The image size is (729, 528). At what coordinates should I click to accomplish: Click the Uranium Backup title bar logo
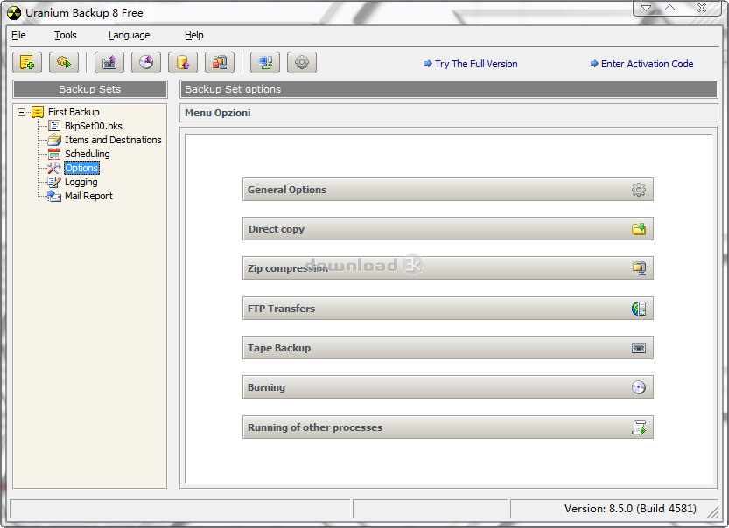14,13
